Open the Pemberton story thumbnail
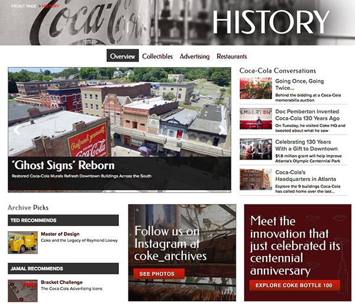The image size is (355, 305). 256,119
